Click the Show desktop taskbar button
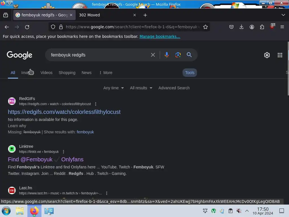This screenshot has width=289, height=217. (282, 211)
